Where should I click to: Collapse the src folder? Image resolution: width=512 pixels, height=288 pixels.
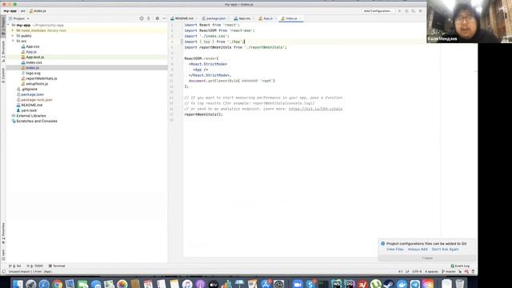[x=13, y=41]
